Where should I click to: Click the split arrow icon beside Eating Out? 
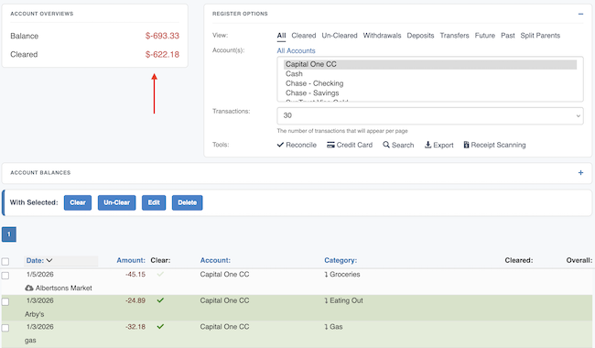[326, 300]
